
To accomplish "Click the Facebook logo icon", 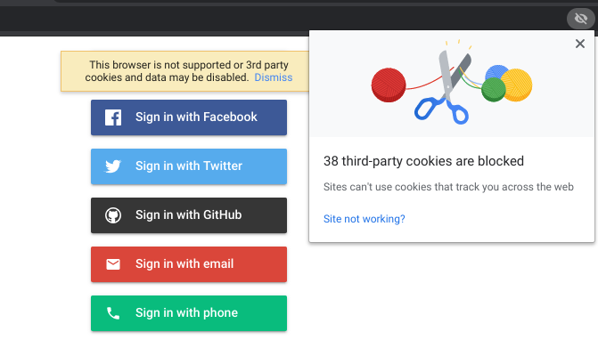I will [113, 117].
